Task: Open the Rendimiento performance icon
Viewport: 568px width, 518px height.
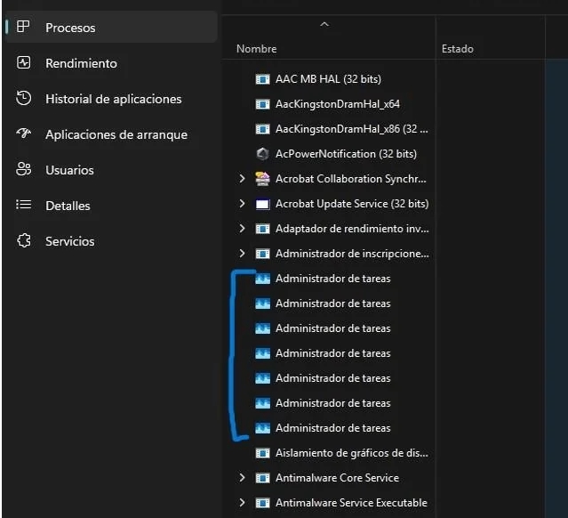Action: (24, 63)
